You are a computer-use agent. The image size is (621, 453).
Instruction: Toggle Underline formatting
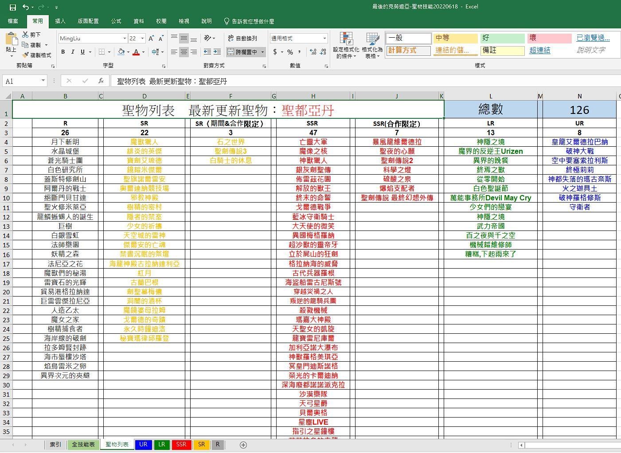point(82,52)
